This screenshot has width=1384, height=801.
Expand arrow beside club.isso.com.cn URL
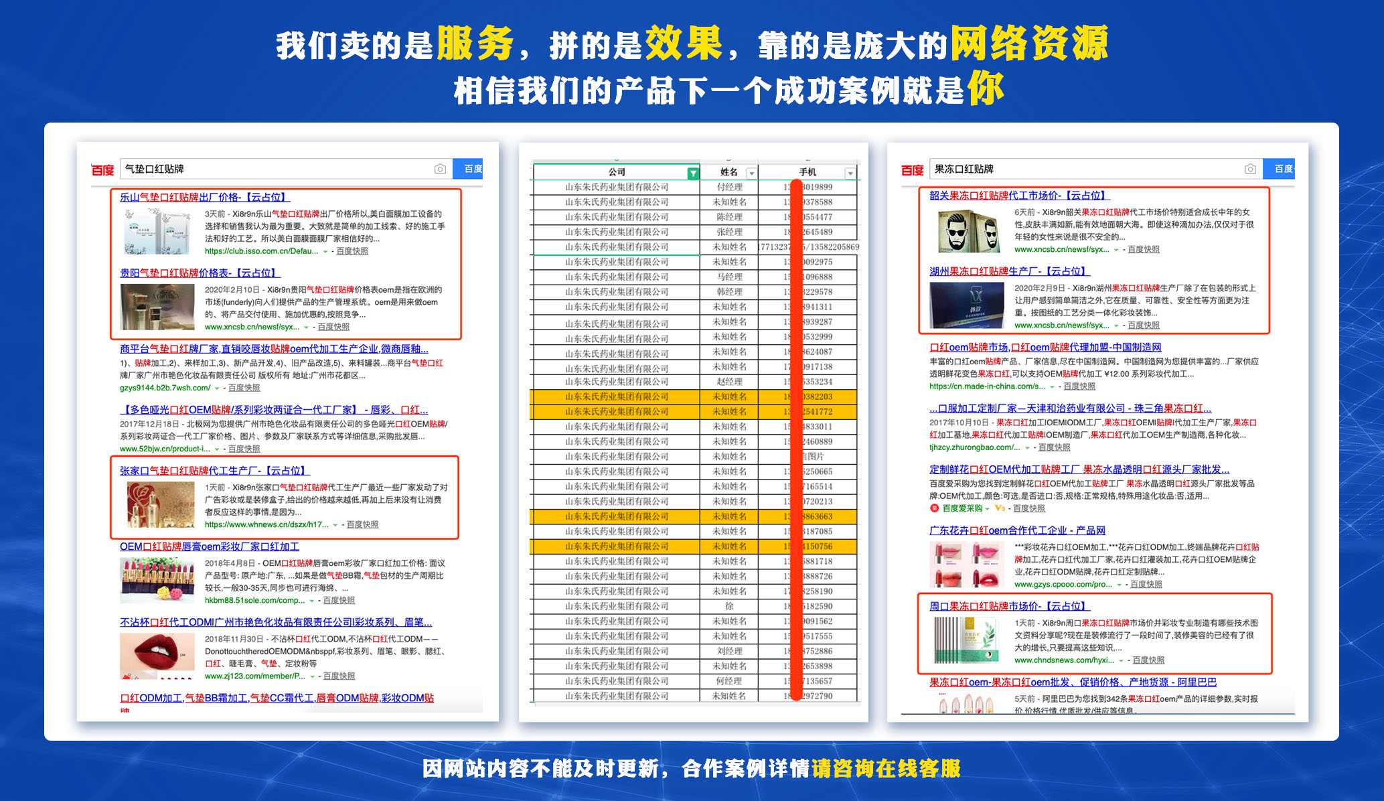coord(325,252)
